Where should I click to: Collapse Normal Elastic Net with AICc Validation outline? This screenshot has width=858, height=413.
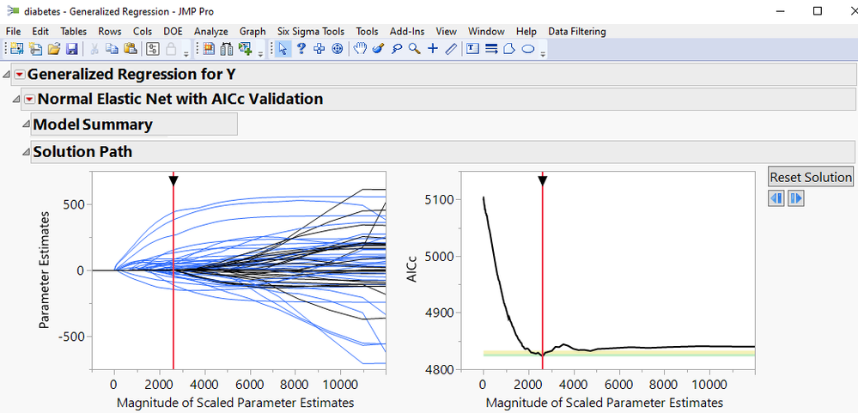click(x=16, y=99)
